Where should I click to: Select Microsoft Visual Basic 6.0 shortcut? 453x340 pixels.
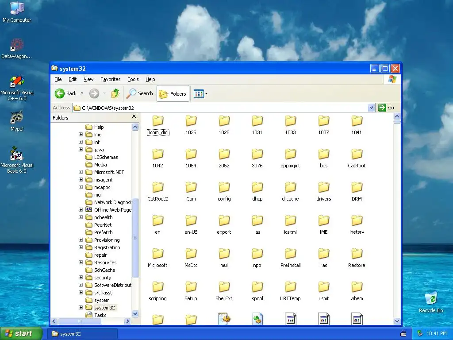coord(17,160)
